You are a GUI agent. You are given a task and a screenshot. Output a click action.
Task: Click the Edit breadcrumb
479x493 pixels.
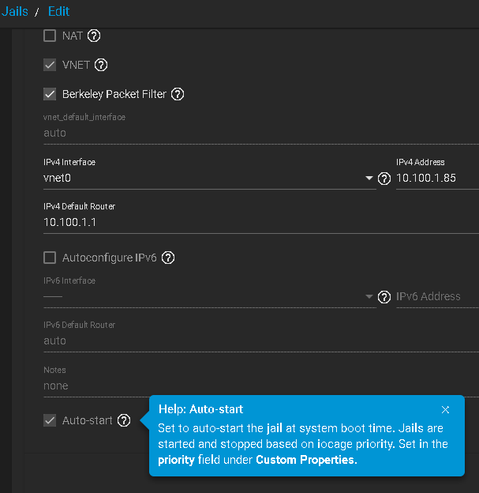[58, 11]
